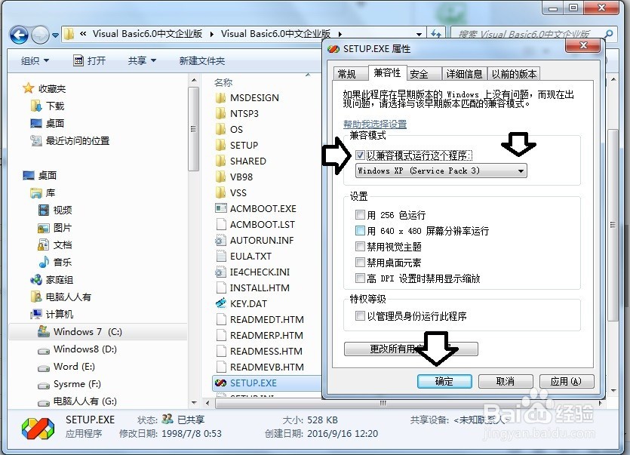Expand the breadcrumb arrow after second Visual Basic6.0中文企业版
The image size is (630, 455).
pos(340,34)
